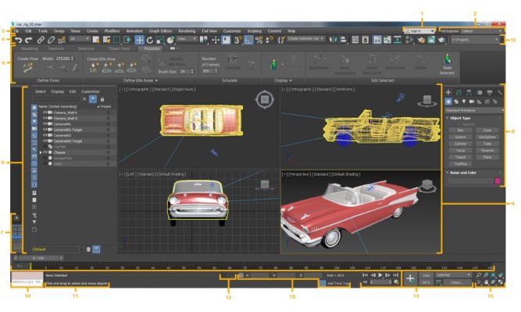This screenshot has width=521, height=312.
Task: Click the pink object color swatch
Action: [x=496, y=181]
